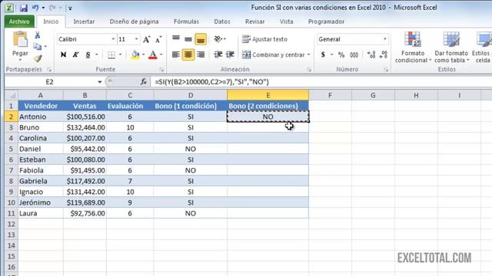Viewport: 492px width, 276px height.
Task: Open underline style dropdown arrow
Action: 96,54
